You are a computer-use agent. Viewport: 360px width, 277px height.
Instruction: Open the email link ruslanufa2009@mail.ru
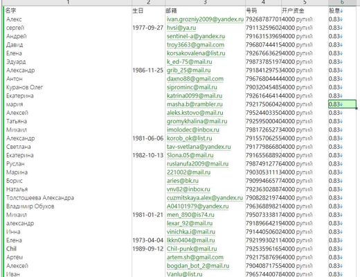pos(198,163)
